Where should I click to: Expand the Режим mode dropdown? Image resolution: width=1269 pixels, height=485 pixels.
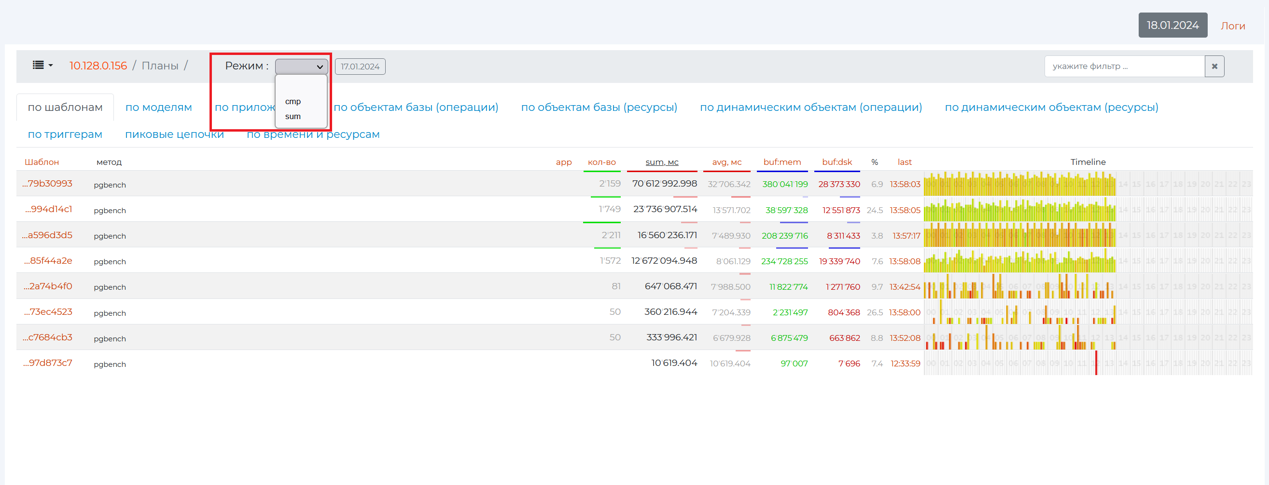pos(301,67)
